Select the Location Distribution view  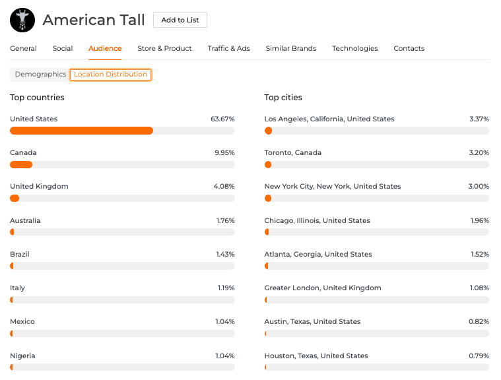point(110,75)
